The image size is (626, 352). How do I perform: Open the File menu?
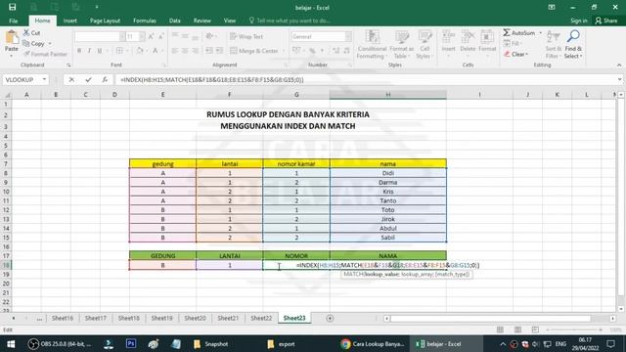pyautogui.click(x=13, y=21)
